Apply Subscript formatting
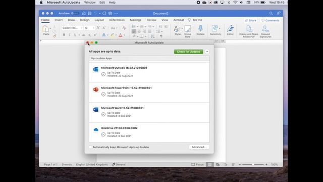The image size is (323, 182). [90, 35]
